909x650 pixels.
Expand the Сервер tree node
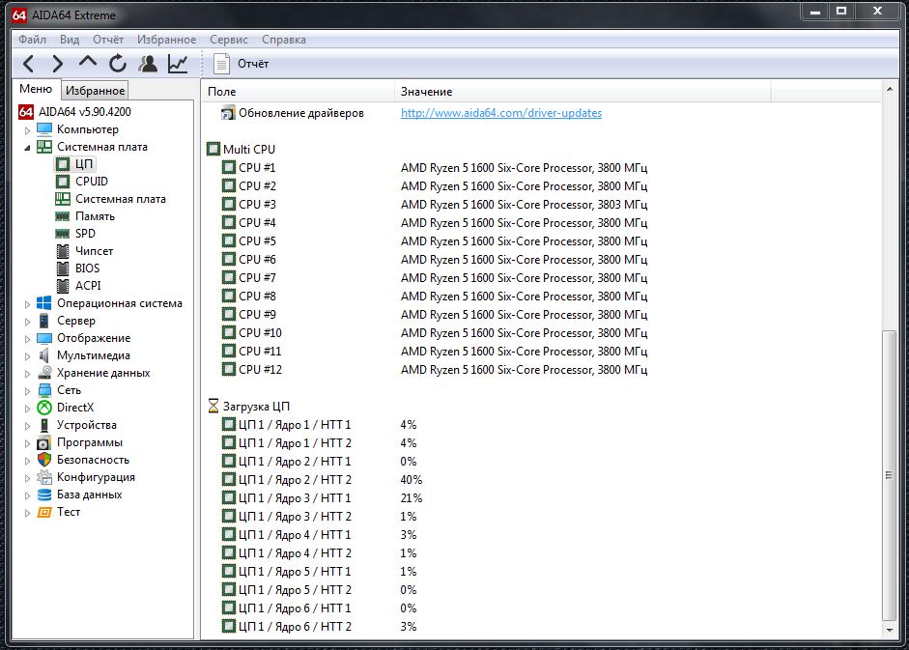[27, 322]
